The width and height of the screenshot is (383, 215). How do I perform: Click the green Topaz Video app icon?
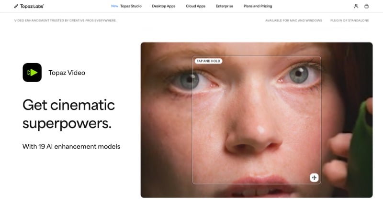[32, 73]
